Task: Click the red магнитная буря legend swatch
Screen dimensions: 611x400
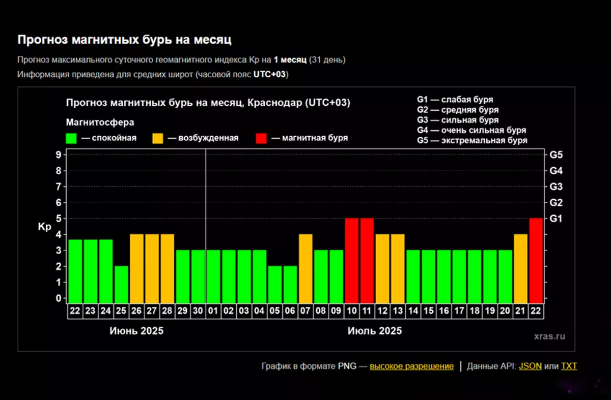Action: [x=261, y=138]
